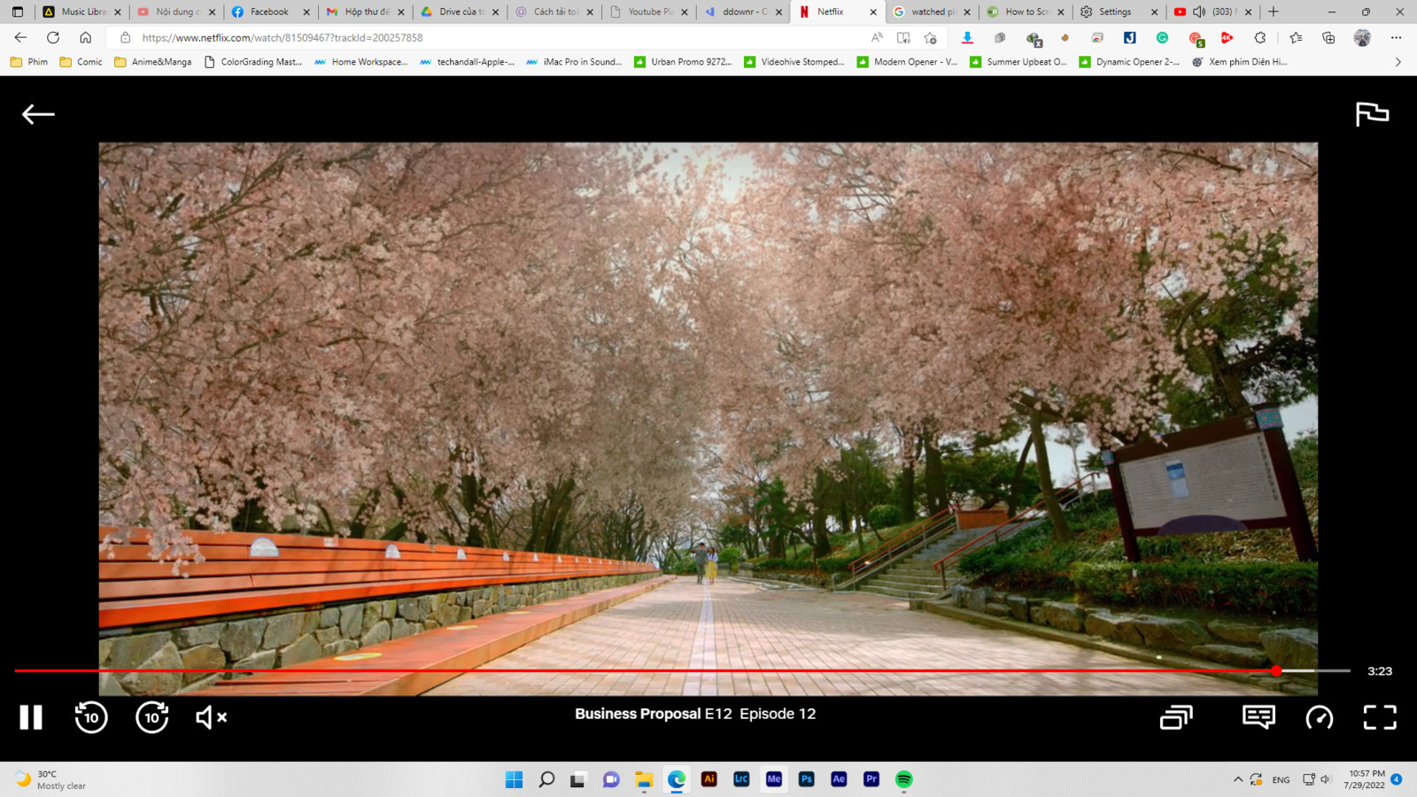The image size is (1417, 797).
Task: Open the tab actions menu button
Action: coord(18,12)
